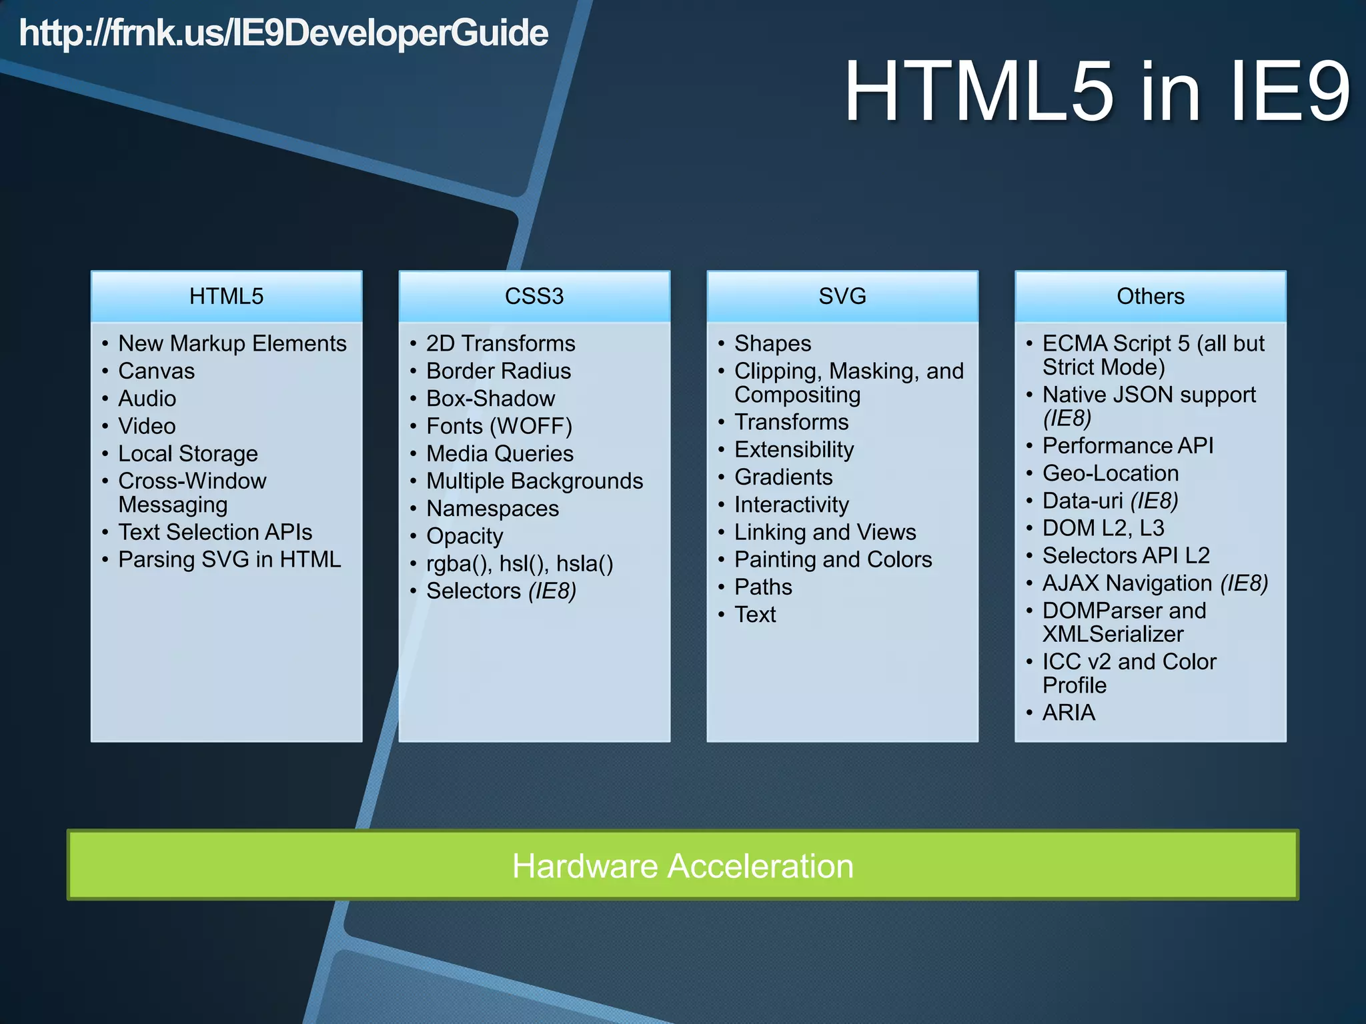Click Painting and Colors item
Viewport: 1366px width, 1024px height.
(833, 560)
